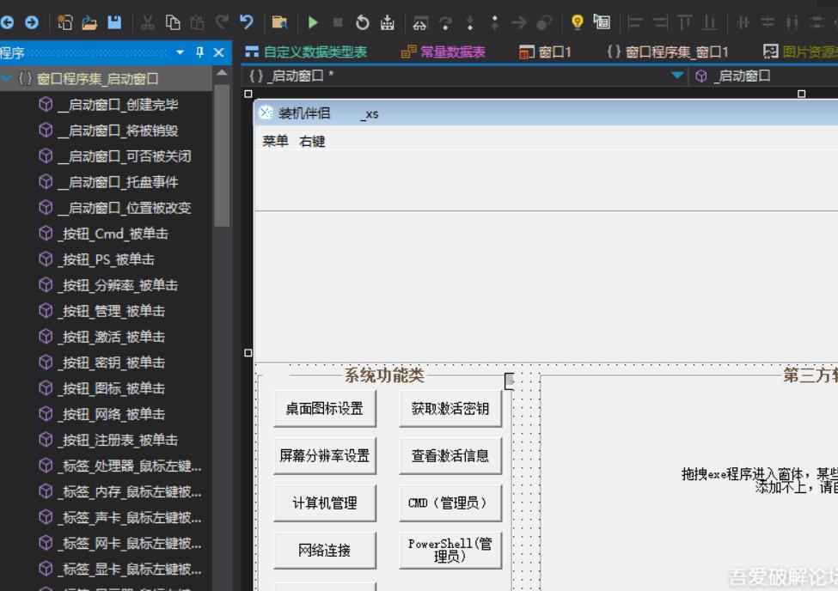Click the 计算机管理 button
This screenshot has height=591, width=838.
point(324,503)
